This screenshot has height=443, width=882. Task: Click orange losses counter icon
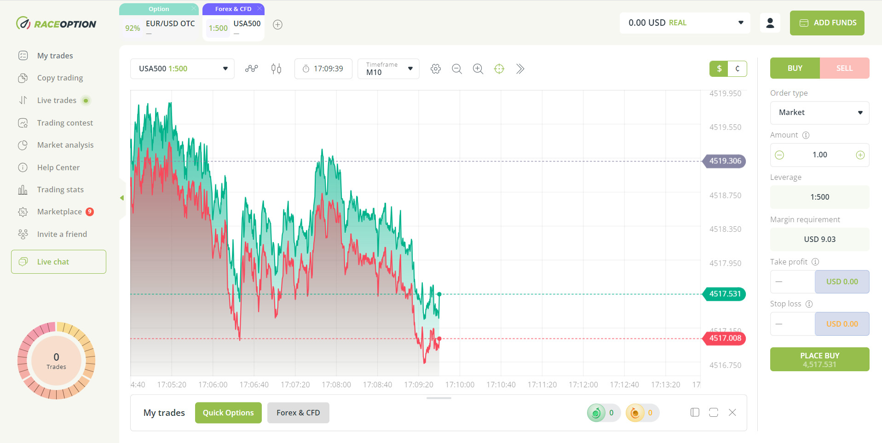click(635, 413)
